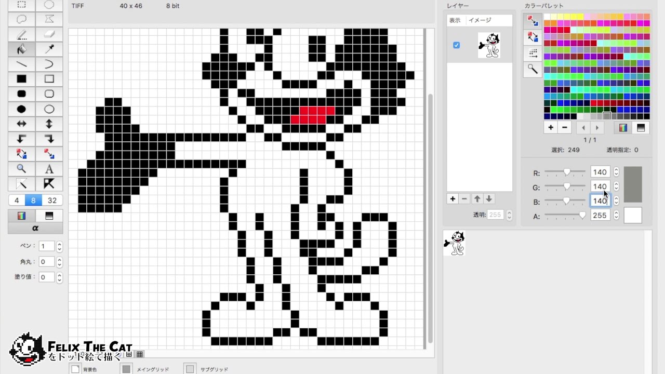Screen dimensions: 665x374
Task: Select the rectangular marquee selection tool
Action: (x=21, y=5)
